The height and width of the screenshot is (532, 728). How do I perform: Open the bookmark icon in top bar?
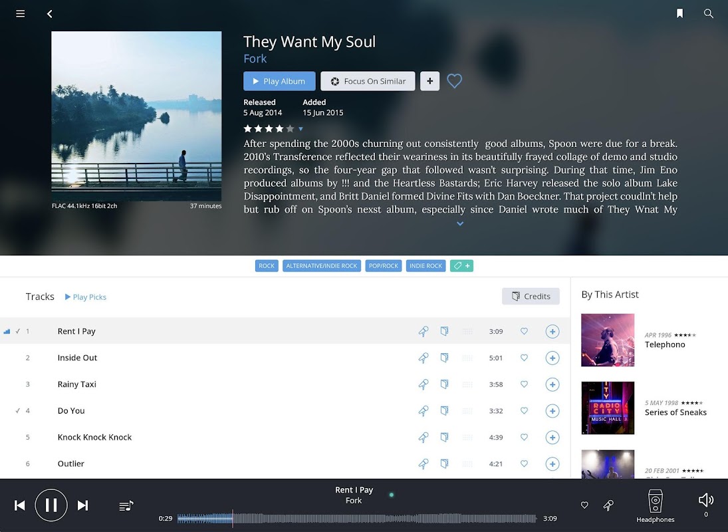[679, 13]
